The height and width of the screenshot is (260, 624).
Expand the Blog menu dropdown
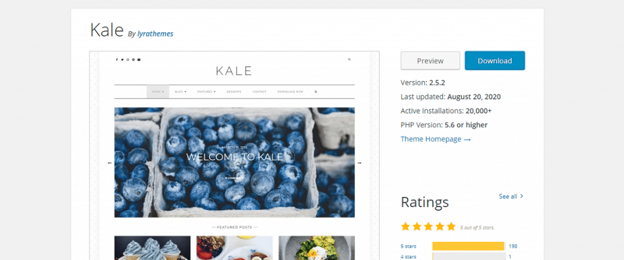[180, 91]
